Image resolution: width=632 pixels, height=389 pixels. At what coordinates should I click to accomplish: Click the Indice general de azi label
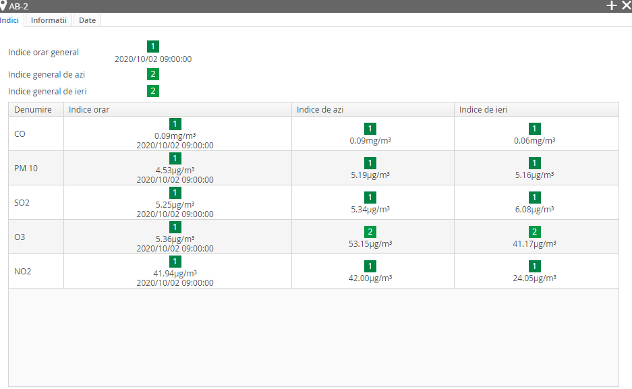47,75
